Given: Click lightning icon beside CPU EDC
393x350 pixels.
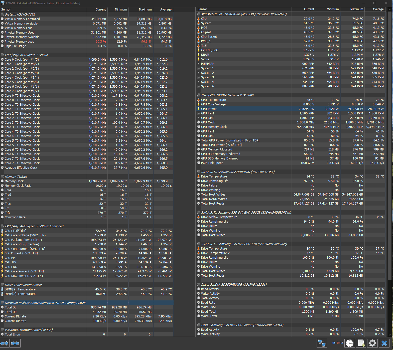Looking at the screenshot, I should (2, 267).
